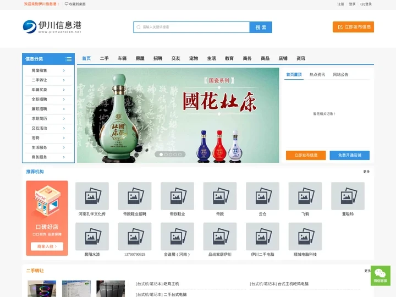The image size is (396, 297).
Task: Open the 帝欧鞋业 organization image
Action: click(x=177, y=196)
